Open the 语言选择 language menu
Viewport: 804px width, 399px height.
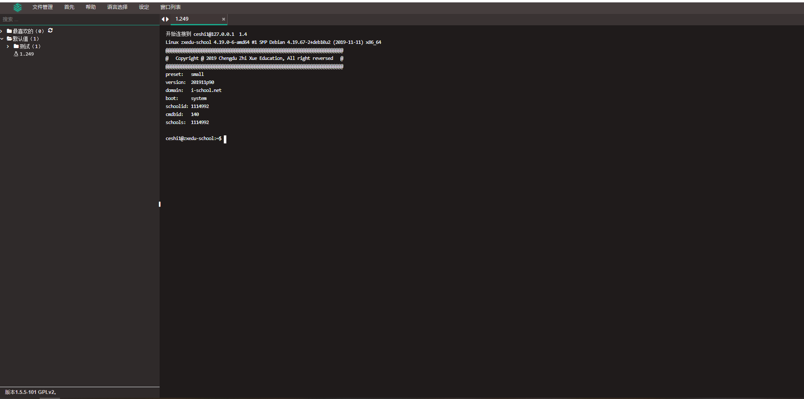tap(117, 7)
